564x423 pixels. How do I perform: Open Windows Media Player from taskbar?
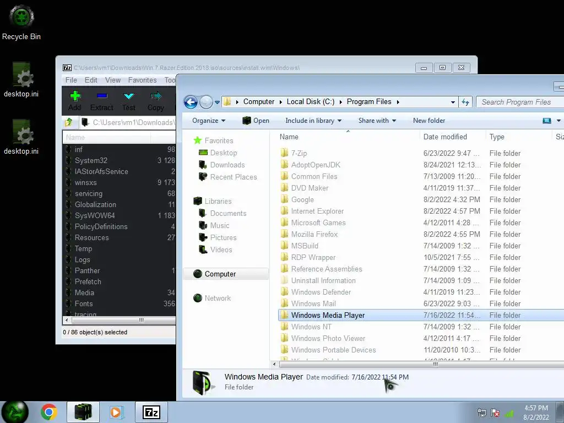point(116,412)
